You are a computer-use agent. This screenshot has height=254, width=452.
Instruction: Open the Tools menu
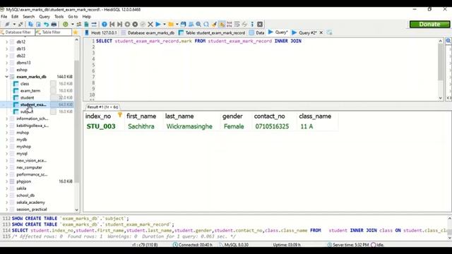pos(59,17)
